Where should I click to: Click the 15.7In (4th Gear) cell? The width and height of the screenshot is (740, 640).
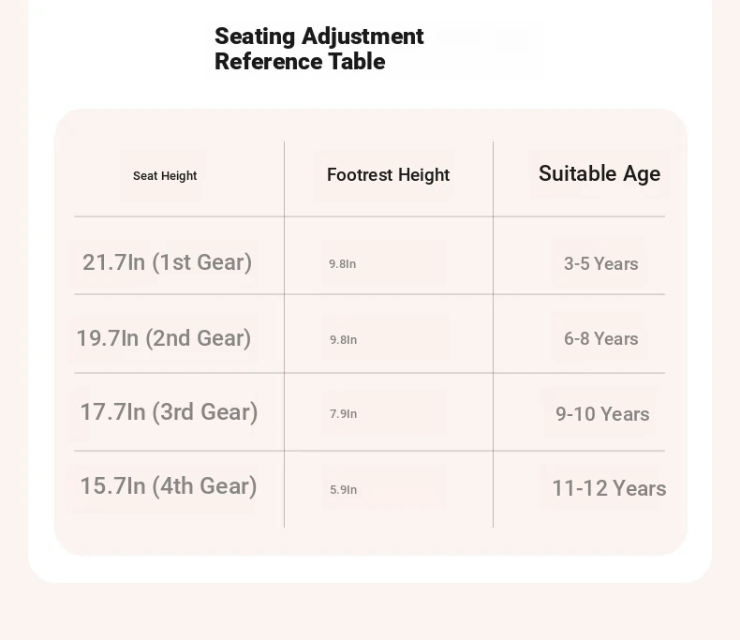[x=169, y=486]
